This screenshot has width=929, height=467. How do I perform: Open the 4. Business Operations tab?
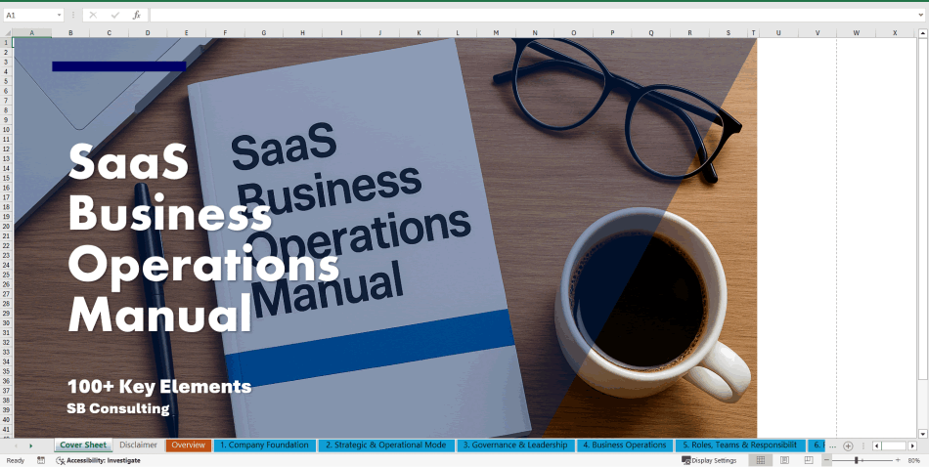625,446
